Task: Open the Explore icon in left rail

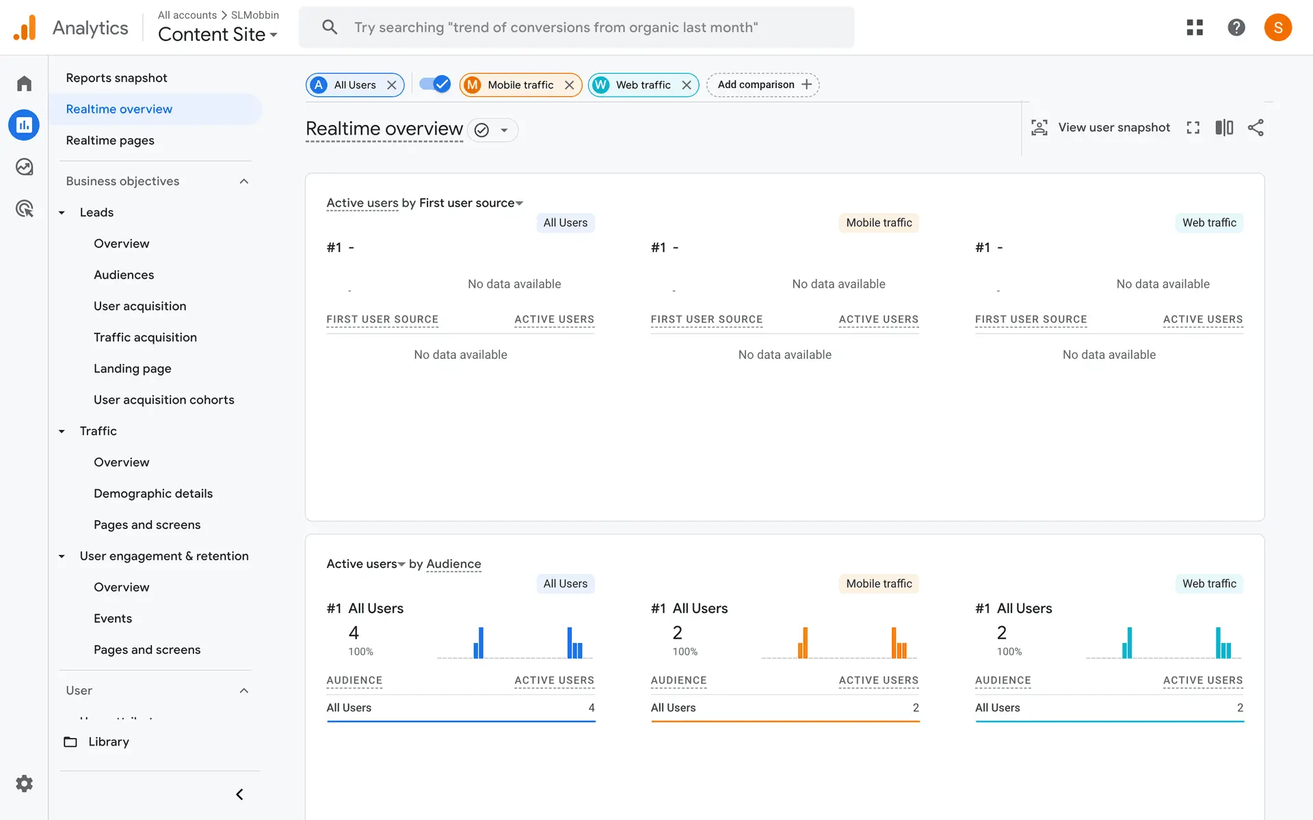Action: coord(25,167)
